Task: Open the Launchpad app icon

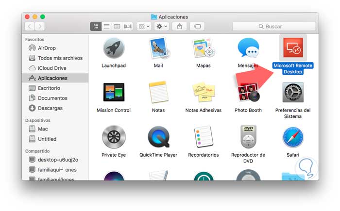Action: coord(114,48)
